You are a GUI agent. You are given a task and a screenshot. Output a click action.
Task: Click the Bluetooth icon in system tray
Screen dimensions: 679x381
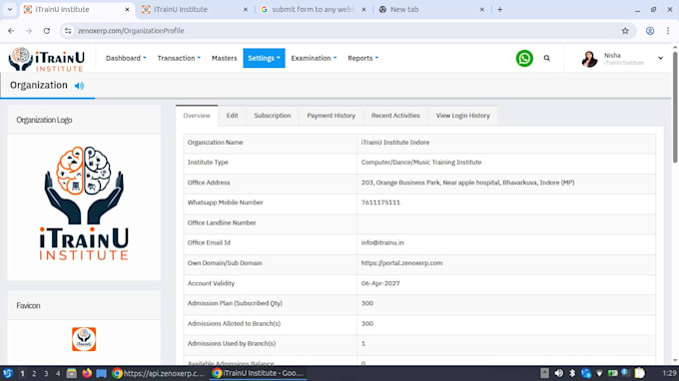[x=572, y=373]
